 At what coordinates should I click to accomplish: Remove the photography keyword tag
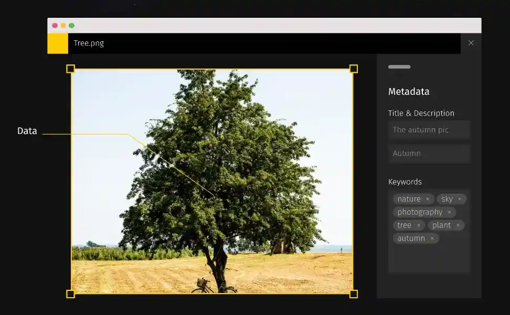pos(449,212)
